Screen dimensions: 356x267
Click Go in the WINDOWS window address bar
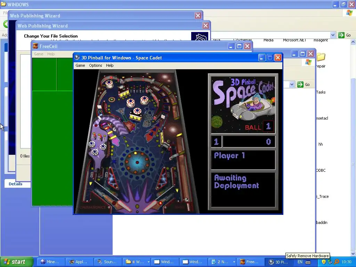tap(345, 35)
